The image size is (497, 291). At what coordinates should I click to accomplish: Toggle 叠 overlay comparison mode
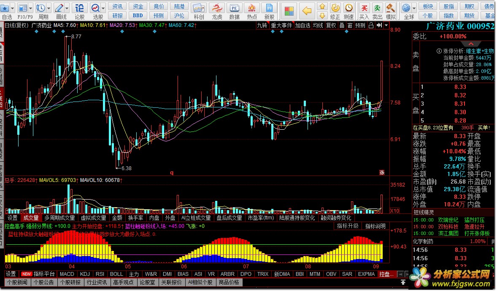[x=342, y=25]
